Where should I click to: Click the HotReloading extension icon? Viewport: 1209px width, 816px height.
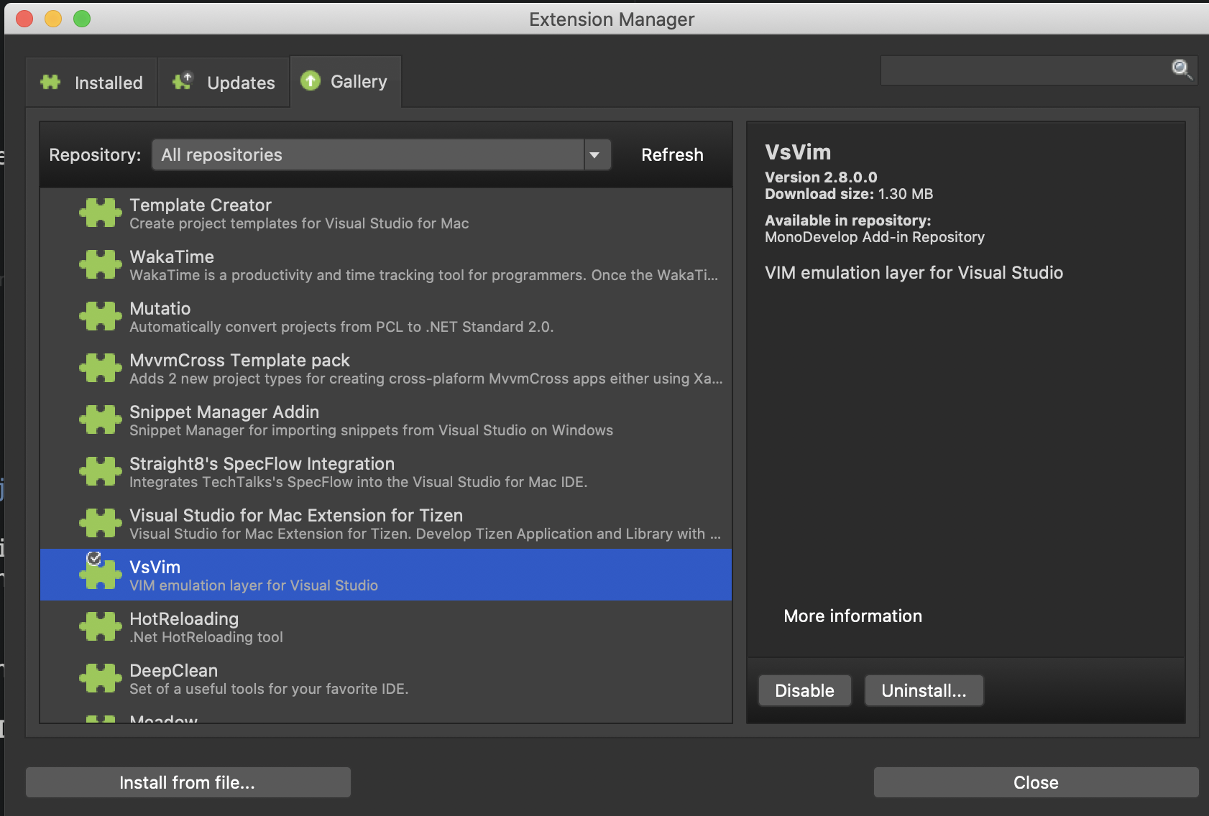(x=101, y=626)
